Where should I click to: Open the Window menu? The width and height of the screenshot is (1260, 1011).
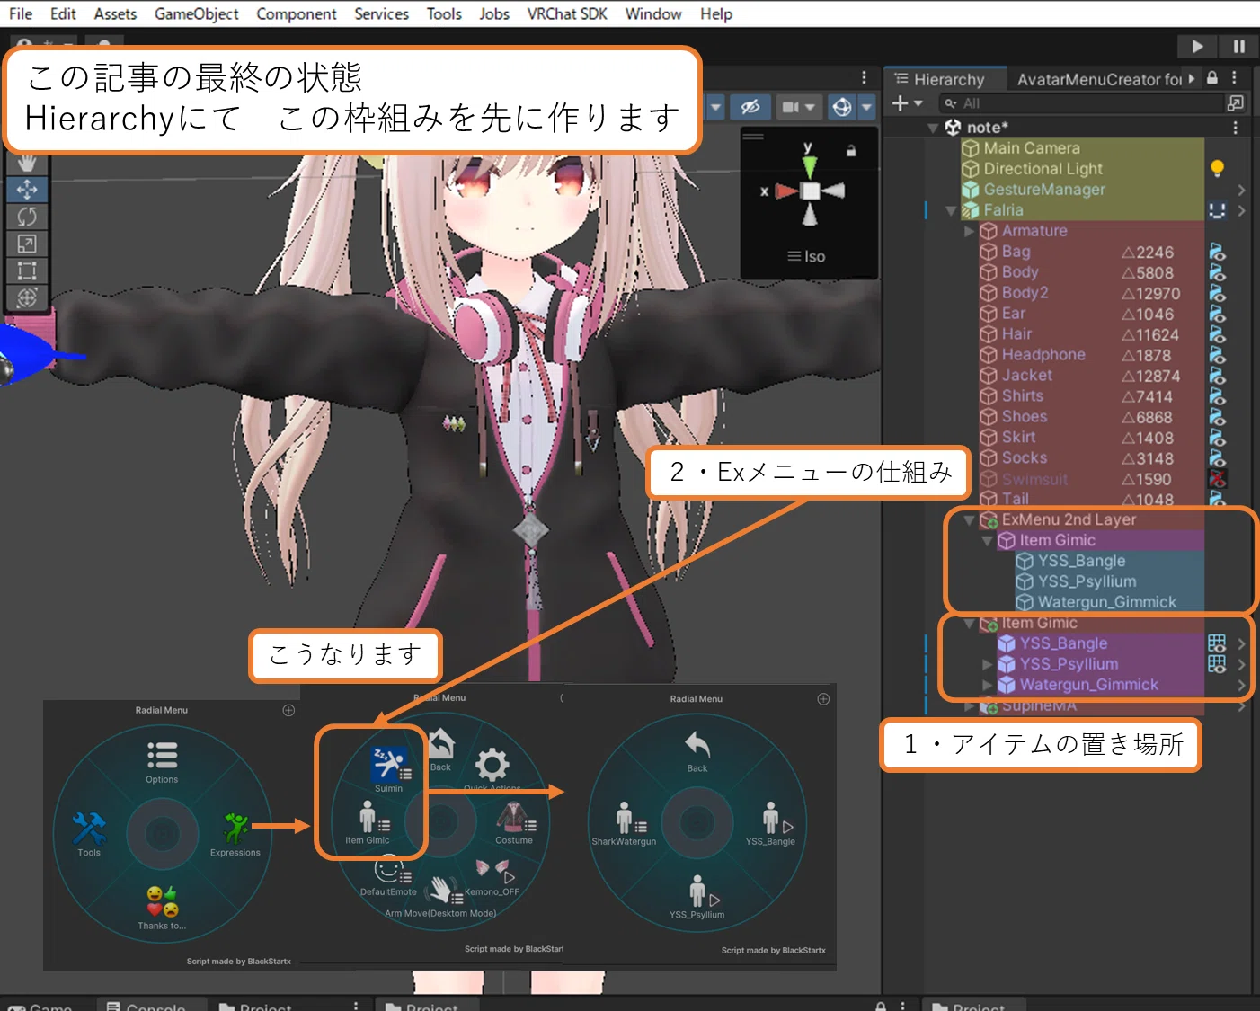point(653,13)
